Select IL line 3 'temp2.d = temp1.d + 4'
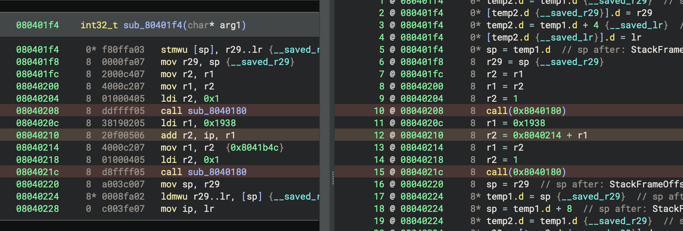The width and height of the screenshot is (683, 231). [542, 25]
